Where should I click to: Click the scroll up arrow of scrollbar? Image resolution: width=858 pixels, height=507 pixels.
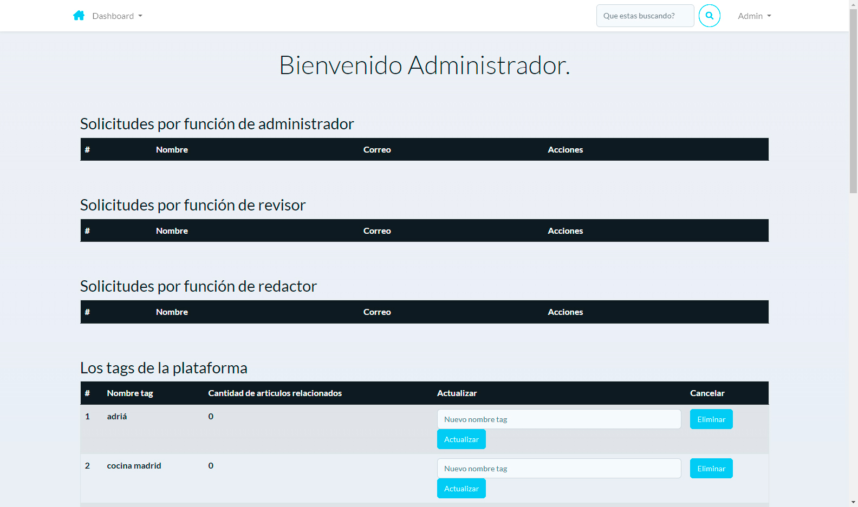(853, 4)
